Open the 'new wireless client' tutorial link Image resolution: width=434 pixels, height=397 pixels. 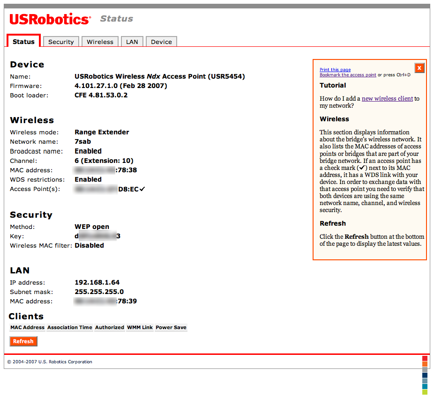(x=387, y=98)
